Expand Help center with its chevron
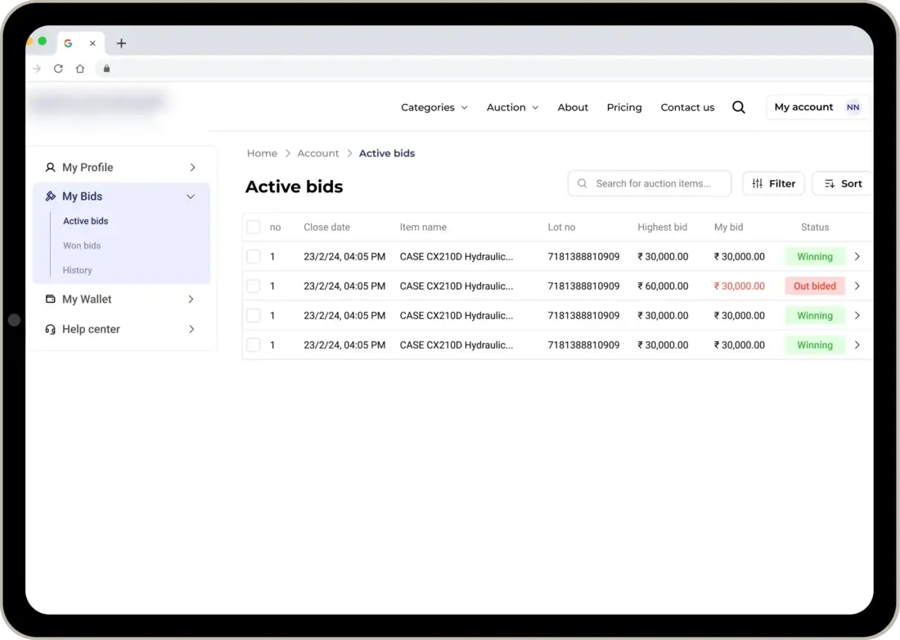 click(x=191, y=329)
